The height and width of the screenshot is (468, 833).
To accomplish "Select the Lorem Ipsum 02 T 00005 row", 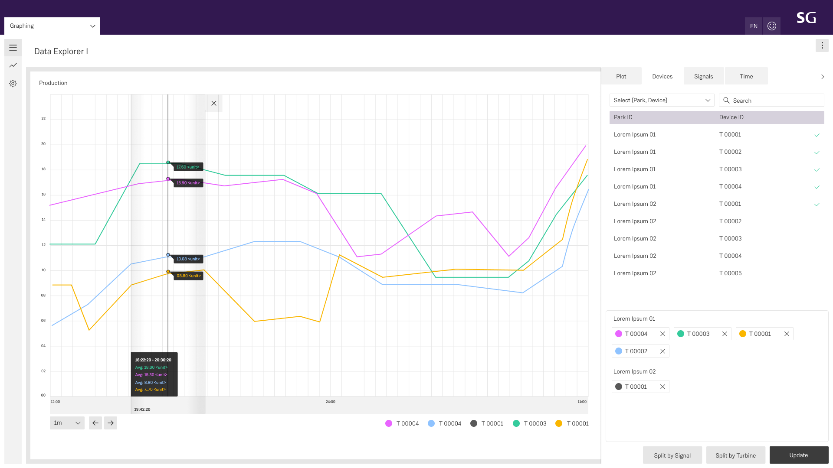I will [717, 273].
